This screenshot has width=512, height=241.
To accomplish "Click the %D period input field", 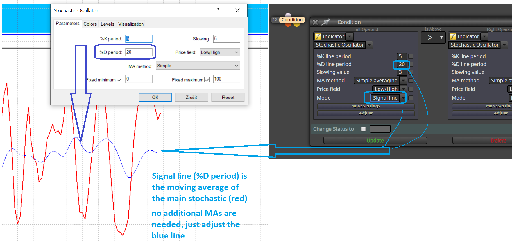I will [139, 52].
